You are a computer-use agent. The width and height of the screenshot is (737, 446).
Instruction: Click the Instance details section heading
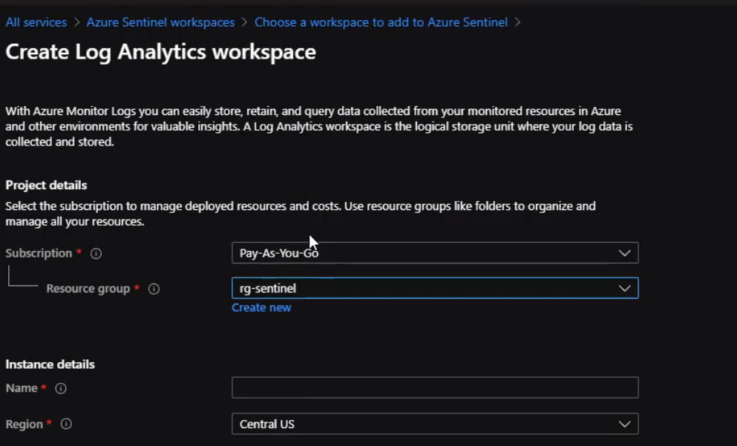(50, 364)
